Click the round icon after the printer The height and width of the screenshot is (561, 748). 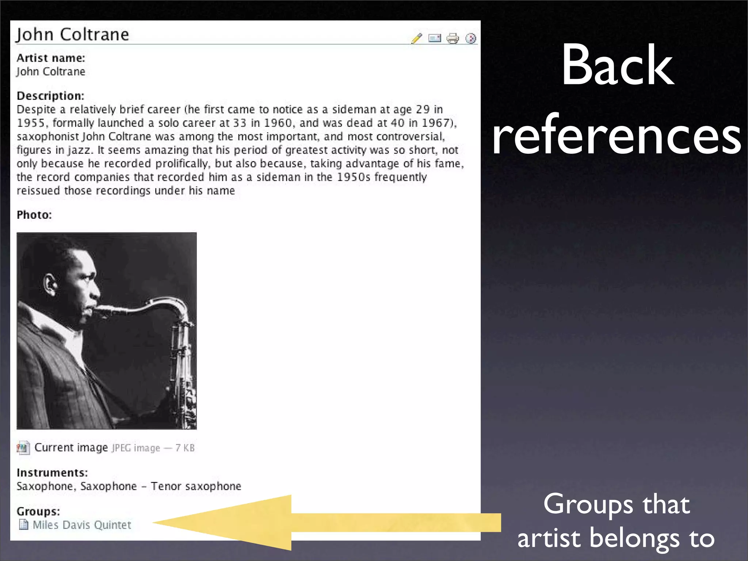pyautogui.click(x=471, y=38)
